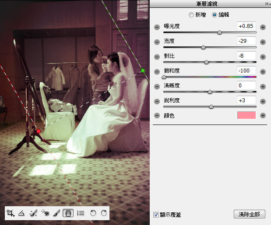Click the 清晰度 slider handle
This screenshot has height=225, width=271.
coord(210,92)
